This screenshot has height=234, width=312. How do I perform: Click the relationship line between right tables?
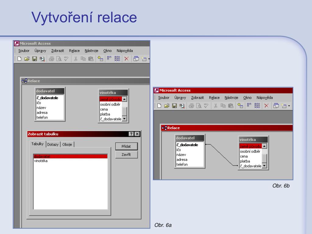click(x=222, y=155)
